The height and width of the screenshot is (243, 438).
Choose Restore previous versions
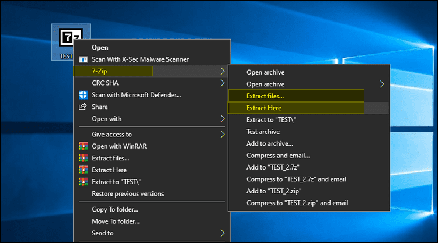coord(152,193)
